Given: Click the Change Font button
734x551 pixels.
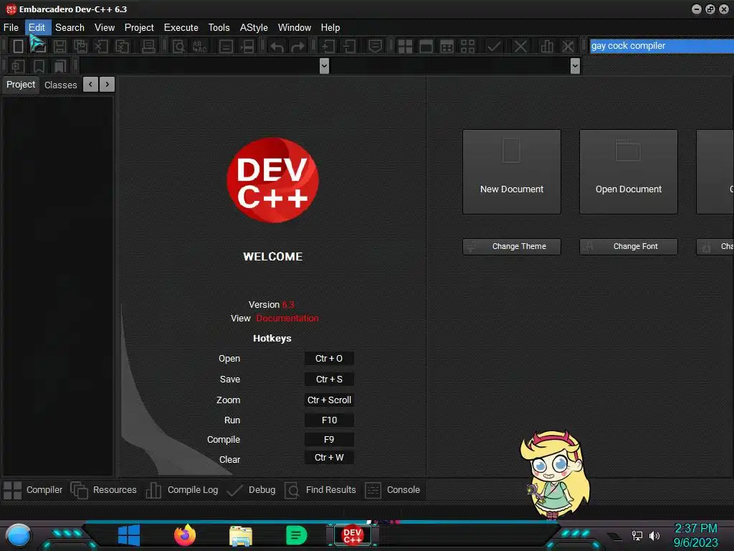Looking at the screenshot, I should [629, 247].
